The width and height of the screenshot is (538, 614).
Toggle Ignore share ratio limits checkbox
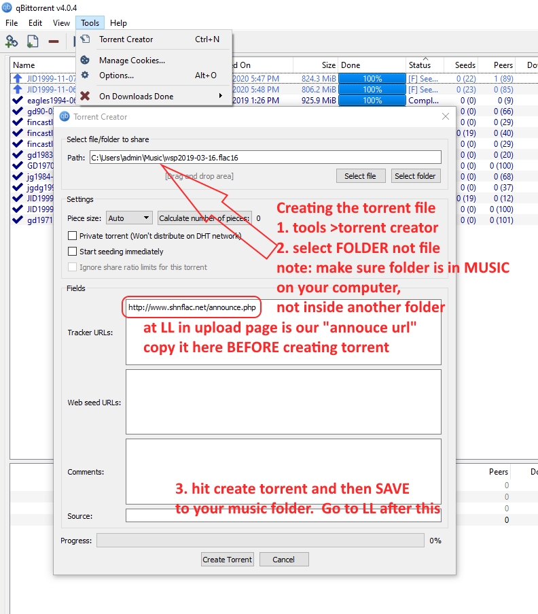pyautogui.click(x=73, y=267)
